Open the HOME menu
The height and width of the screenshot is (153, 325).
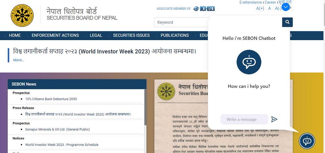[x=15, y=36]
